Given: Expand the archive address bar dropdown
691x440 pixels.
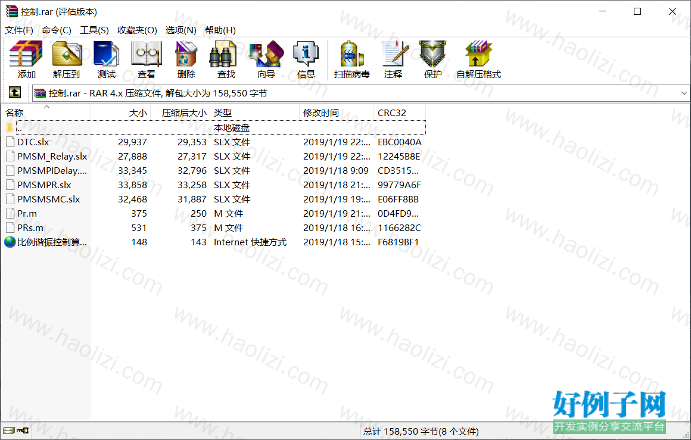Looking at the screenshot, I should (684, 93).
